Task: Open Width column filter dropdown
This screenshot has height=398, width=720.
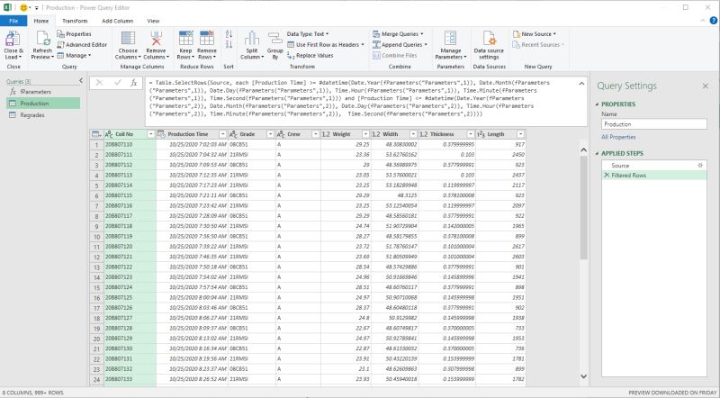Action: point(413,134)
